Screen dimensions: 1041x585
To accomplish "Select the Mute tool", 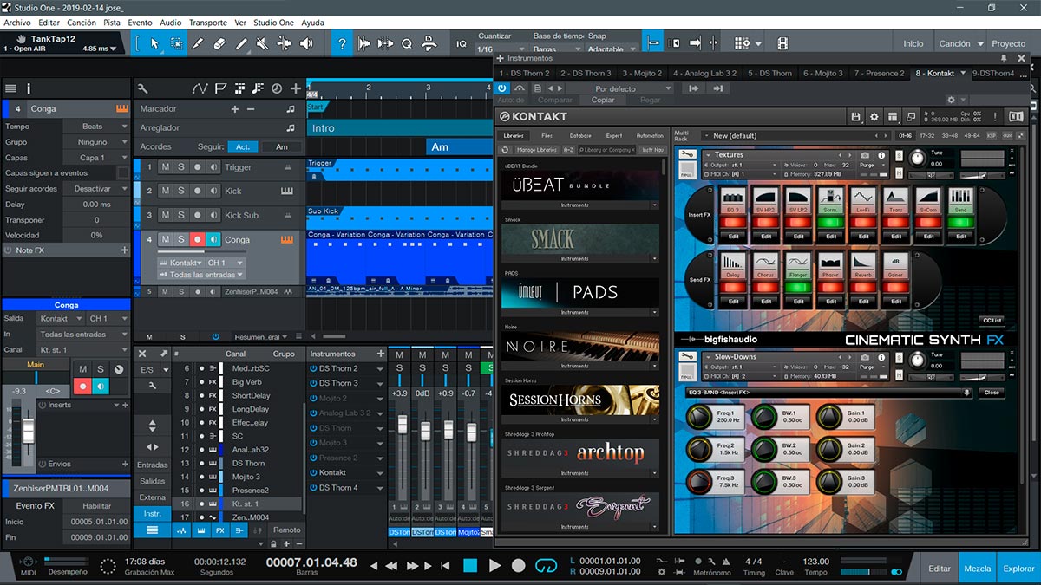I will pyautogui.click(x=263, y=43).
